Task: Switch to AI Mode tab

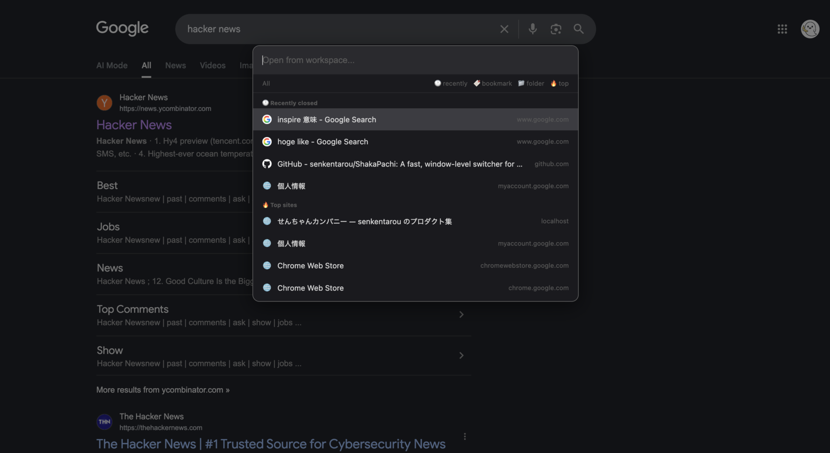Action: point(112,65)
